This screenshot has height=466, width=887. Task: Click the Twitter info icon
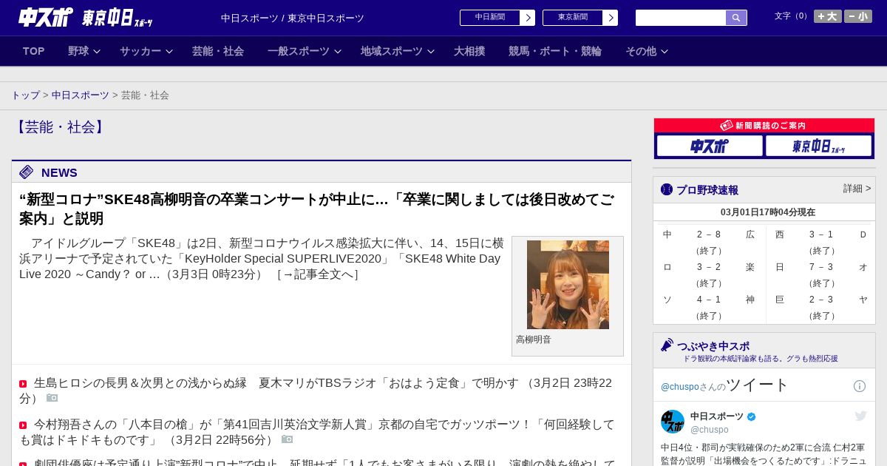pyautogui.click(x=860, y=386)
